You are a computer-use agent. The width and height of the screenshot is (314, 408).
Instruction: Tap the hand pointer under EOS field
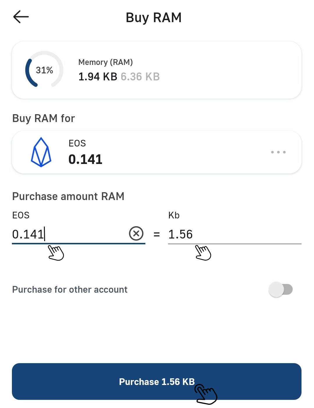point(56,252)
